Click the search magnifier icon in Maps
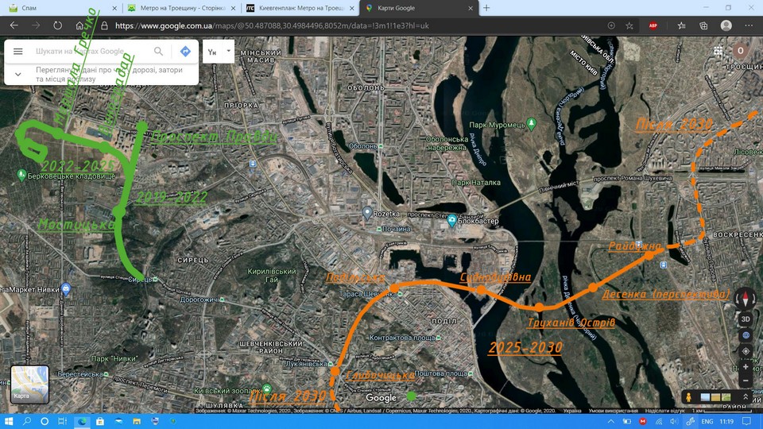Viewport: 763px width, 429px height. pyautogui.click(x=159, y=52)
